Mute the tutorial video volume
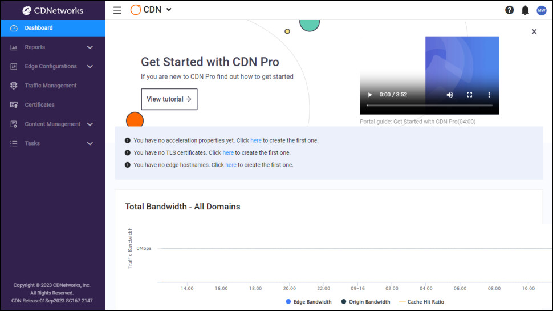The width and height of the screenshot is (553, 311). coord(450,95)
